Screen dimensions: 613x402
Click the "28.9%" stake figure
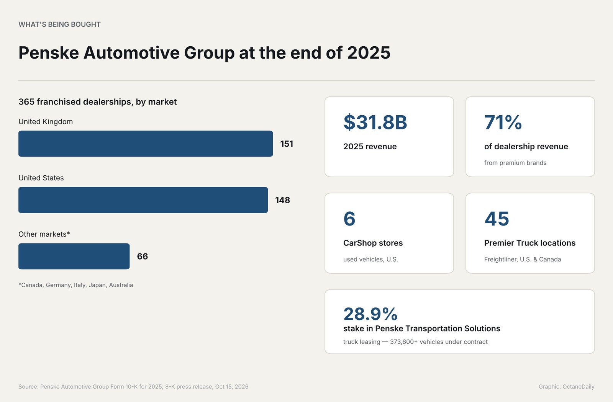click(x=370, y=314)
